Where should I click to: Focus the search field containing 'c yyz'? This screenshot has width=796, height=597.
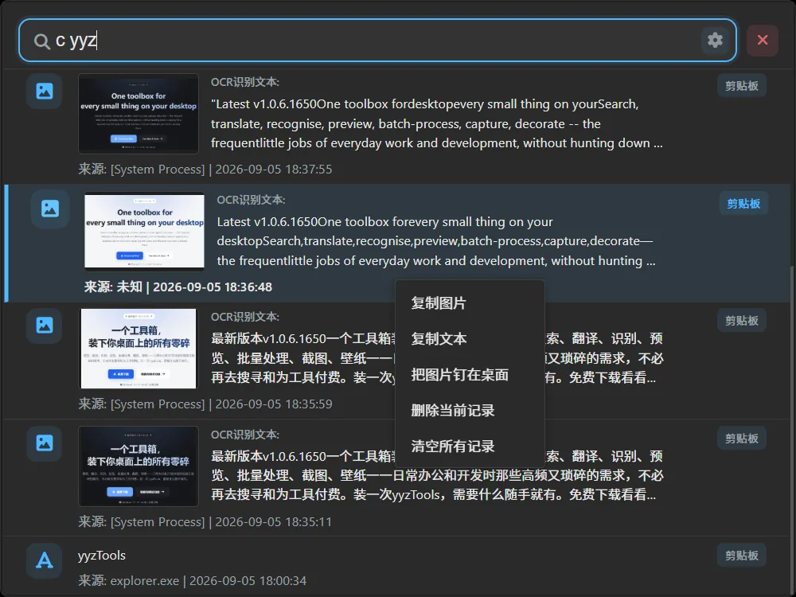point(376,41)
